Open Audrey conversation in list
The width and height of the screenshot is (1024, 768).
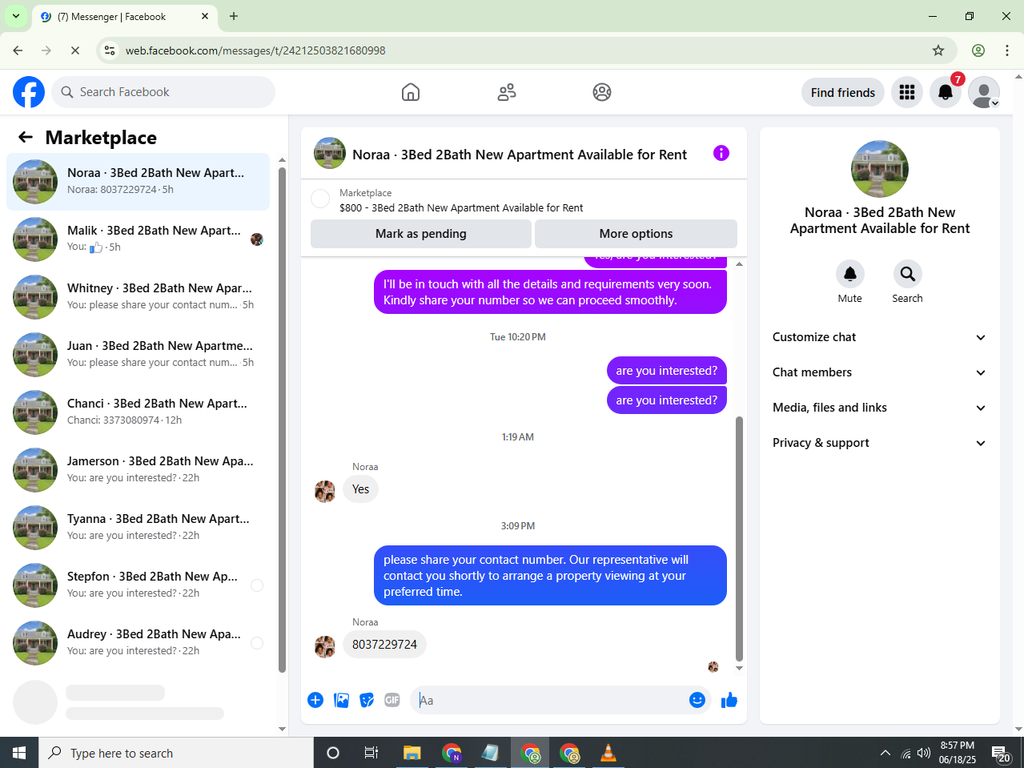point(139,643)
